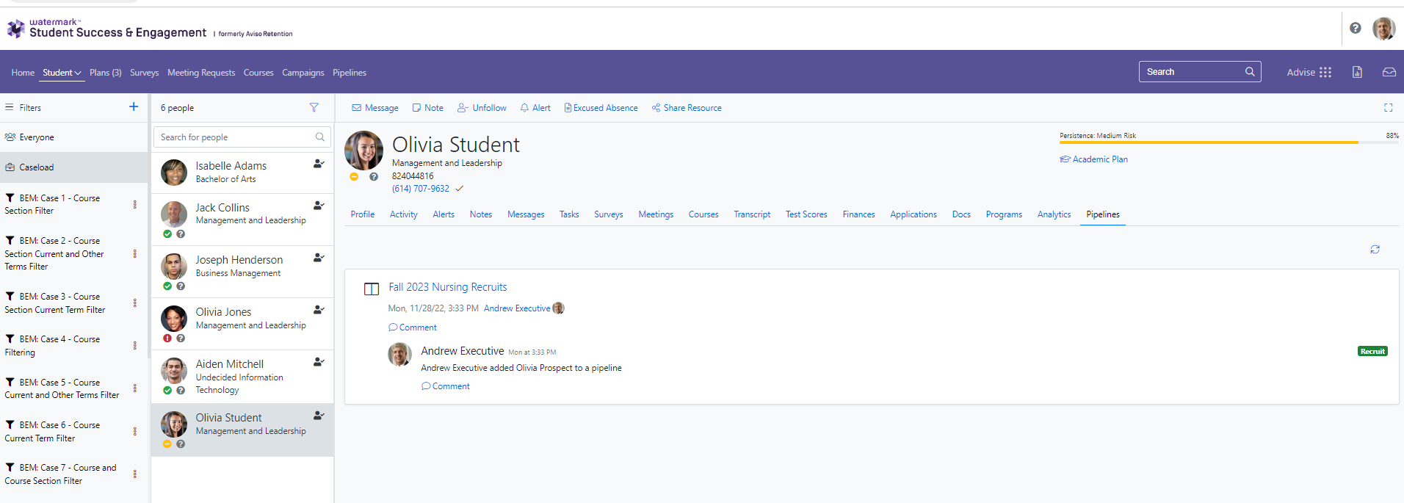
Task: Open options for BEM: Case 2 filter
Action: pos(134,254)
